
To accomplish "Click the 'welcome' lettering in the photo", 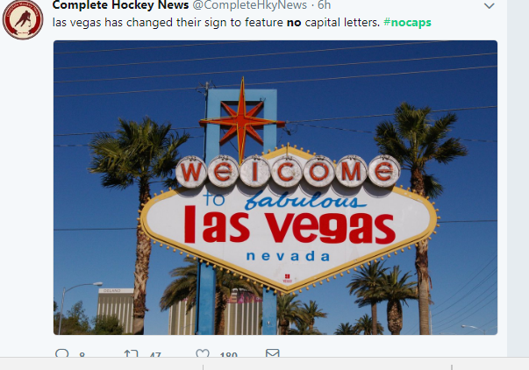I will 288,171.
